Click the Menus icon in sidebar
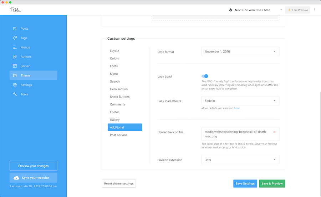321x197 pixels. tap(15, 47)
